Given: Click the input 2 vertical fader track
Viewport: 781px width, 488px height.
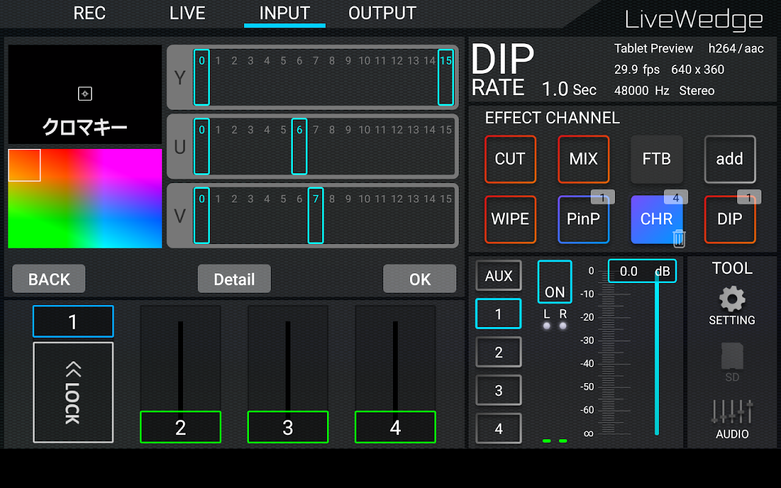Looking at the screenshot, I should (x=181, y=366).
